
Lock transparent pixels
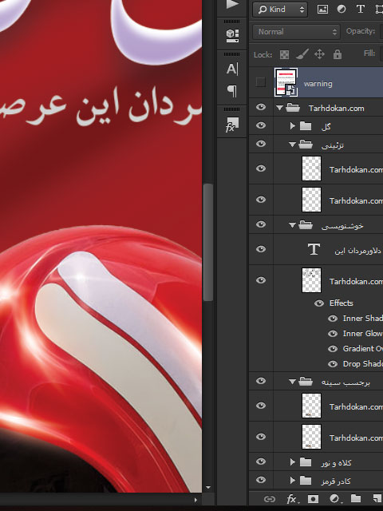pos(284,54)
